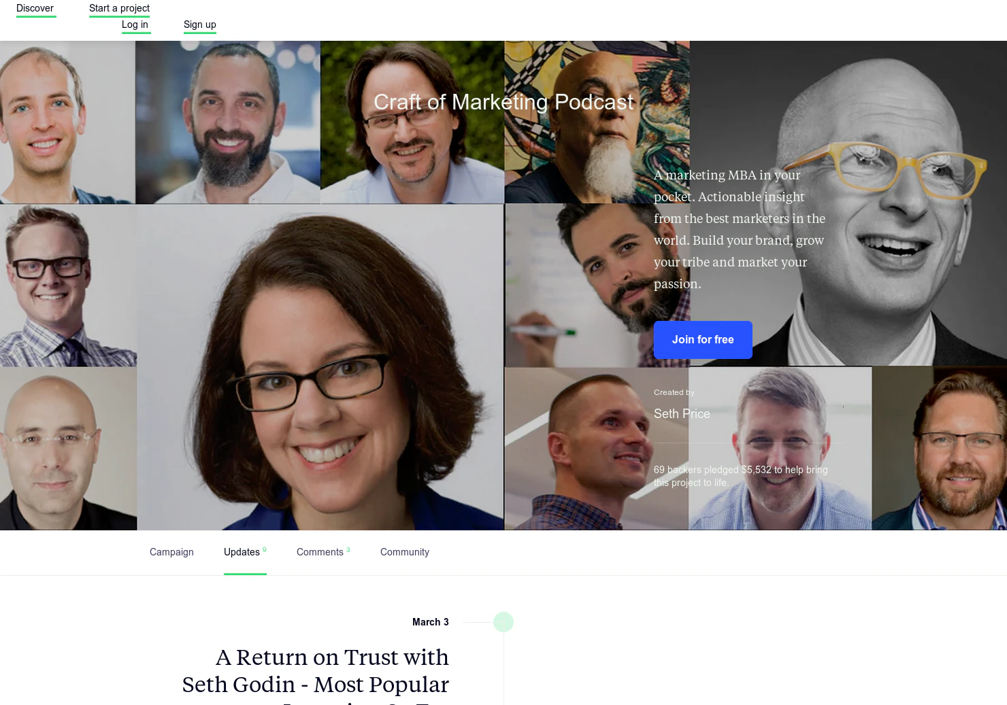1007x705 pixels.
Task: Click the marketing MBA description text
Action: click(740, 230)
